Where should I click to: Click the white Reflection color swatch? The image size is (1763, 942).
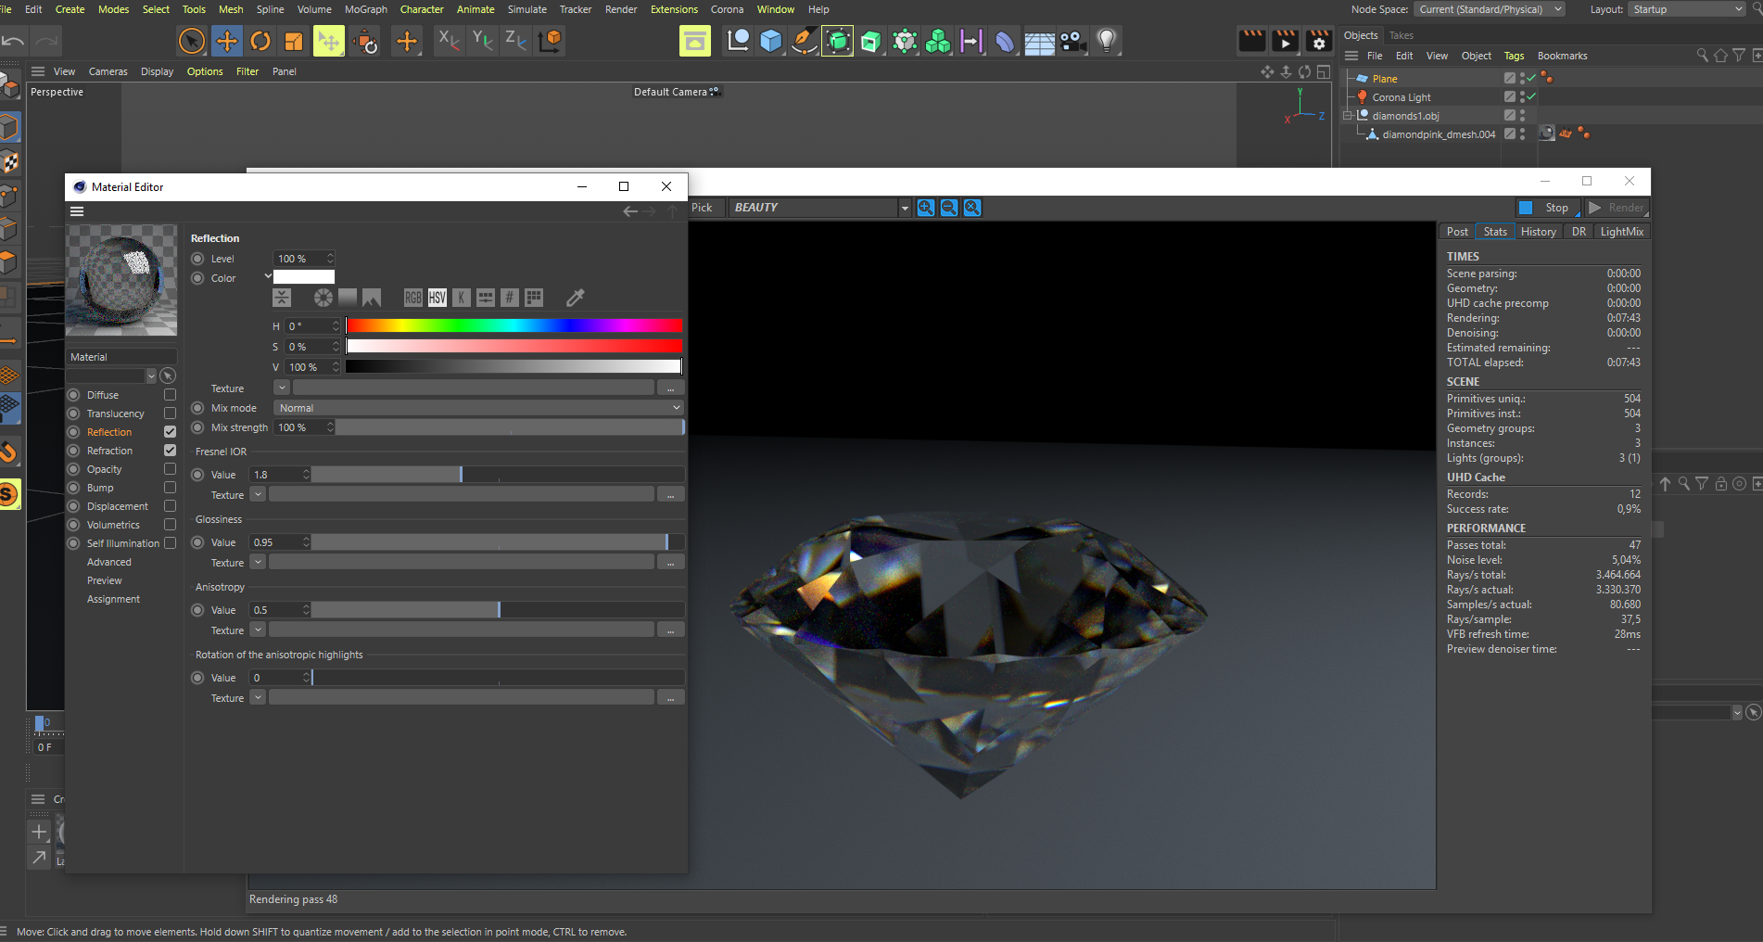tap(304, 276)
